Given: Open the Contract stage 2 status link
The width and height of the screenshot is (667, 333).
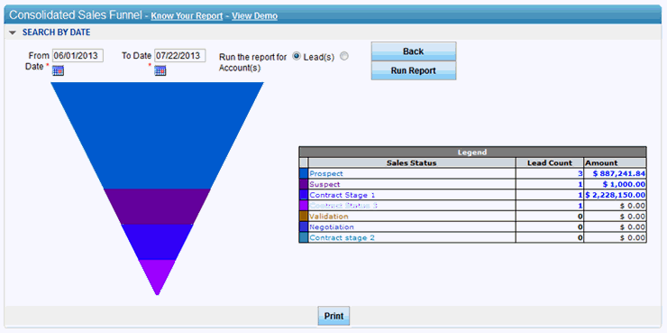Looking at the screenshot, I should point(342,237).
